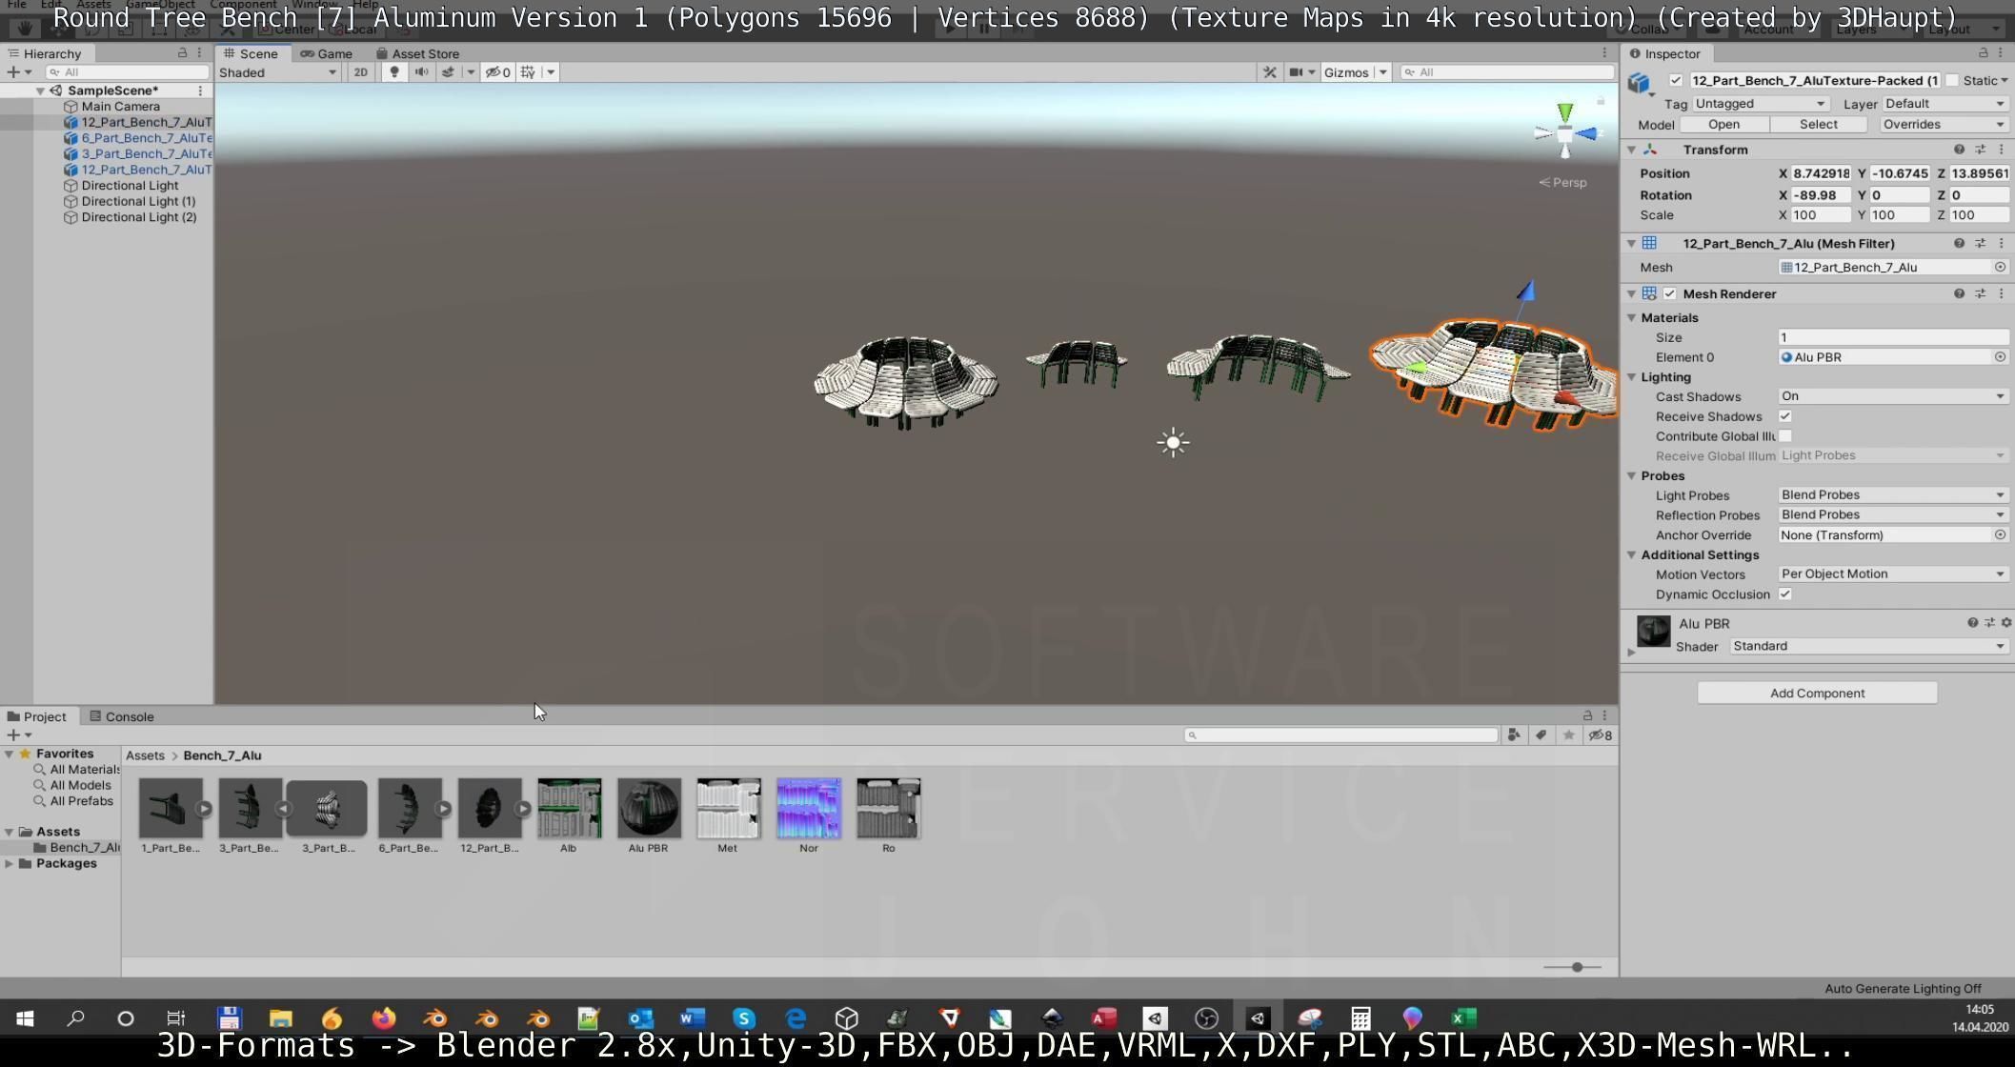Adjust the project icon size slider
2015x1067 pixels.
coord(1577,967)
